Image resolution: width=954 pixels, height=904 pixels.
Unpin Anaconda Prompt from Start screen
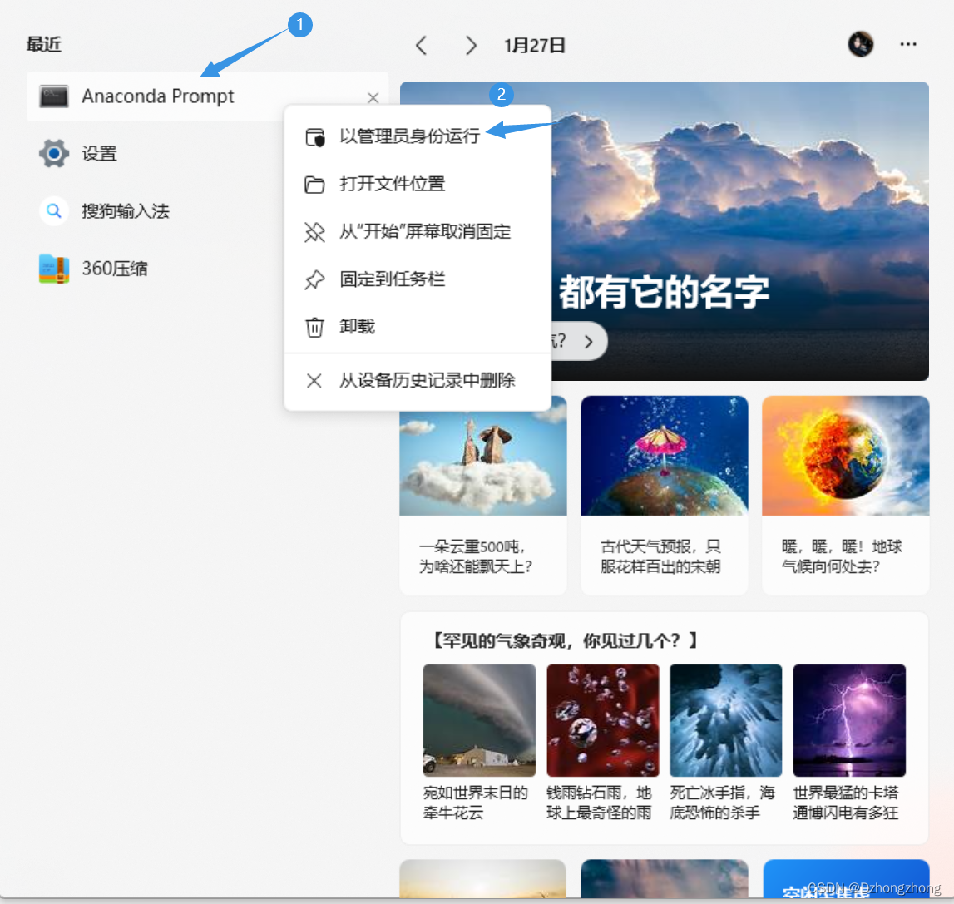tap(408, 232)
